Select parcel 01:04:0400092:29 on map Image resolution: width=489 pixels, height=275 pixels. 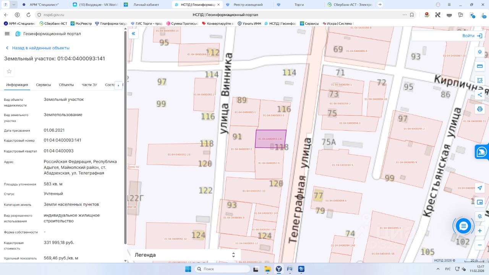coord(179,155)
